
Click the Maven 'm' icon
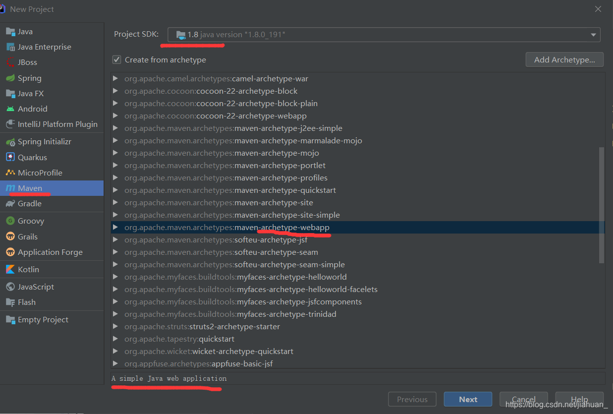(x=10, y=188)
